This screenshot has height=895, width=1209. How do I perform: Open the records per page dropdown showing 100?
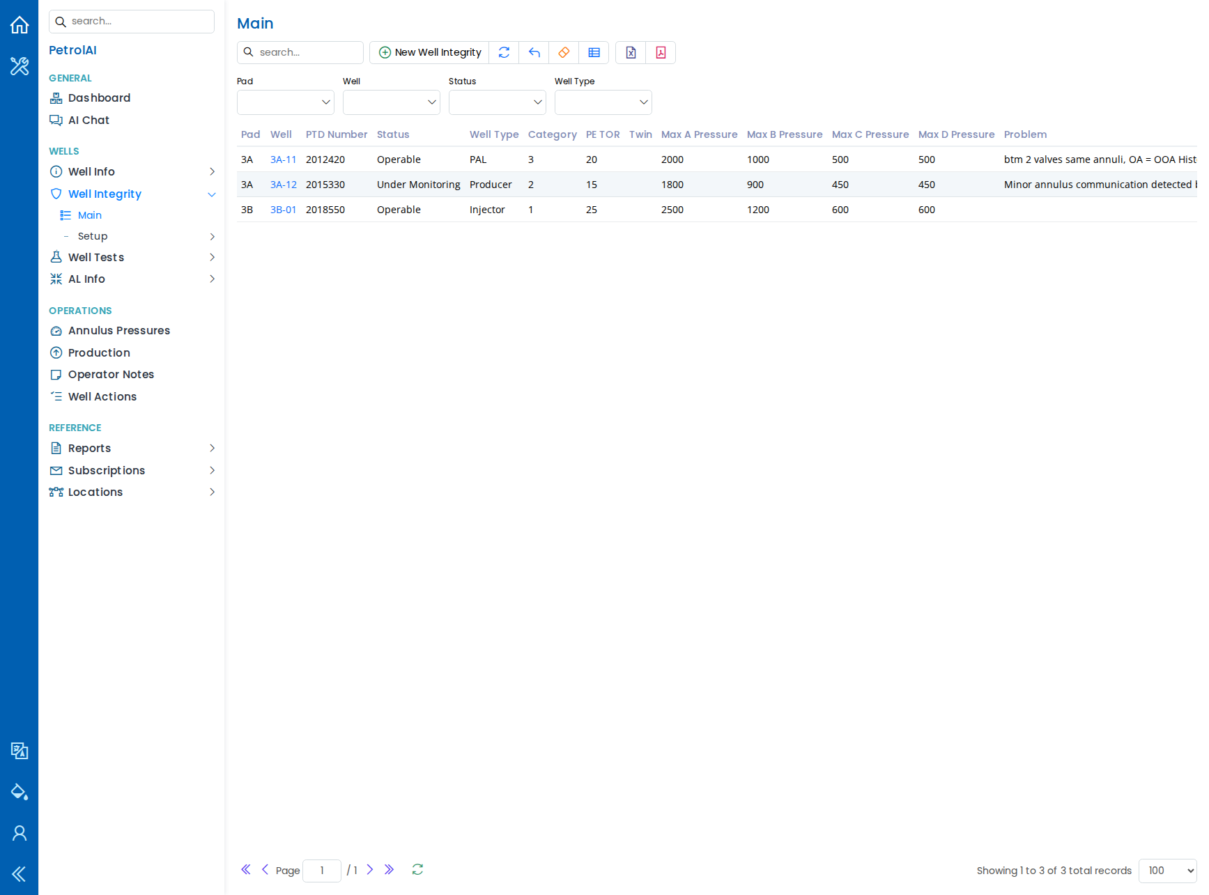click(1168, 871)
